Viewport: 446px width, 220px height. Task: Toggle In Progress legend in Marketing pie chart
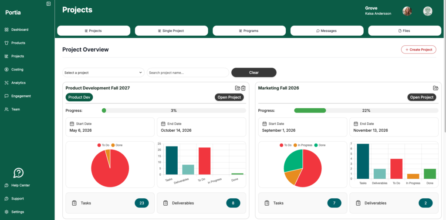click(x=303, y=145)
